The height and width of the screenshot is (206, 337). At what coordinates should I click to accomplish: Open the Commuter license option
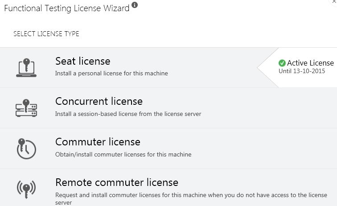(168, 148)
